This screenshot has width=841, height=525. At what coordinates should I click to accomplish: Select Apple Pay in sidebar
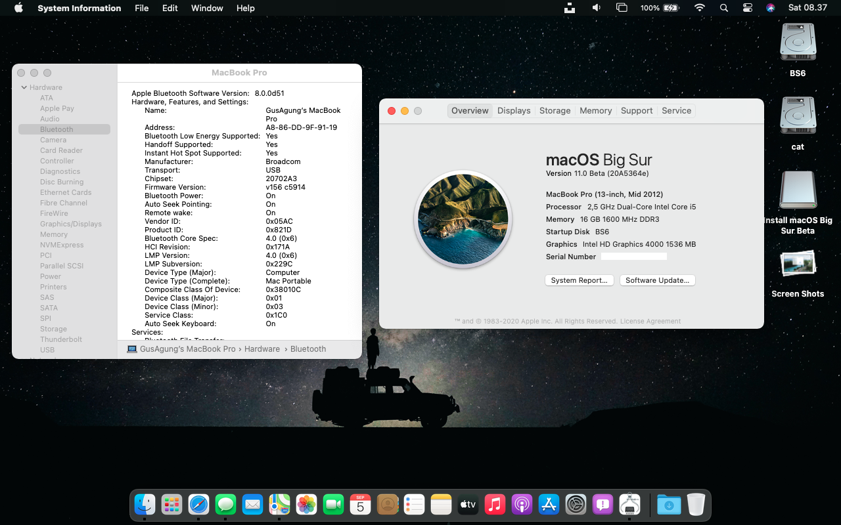[57, 108]
